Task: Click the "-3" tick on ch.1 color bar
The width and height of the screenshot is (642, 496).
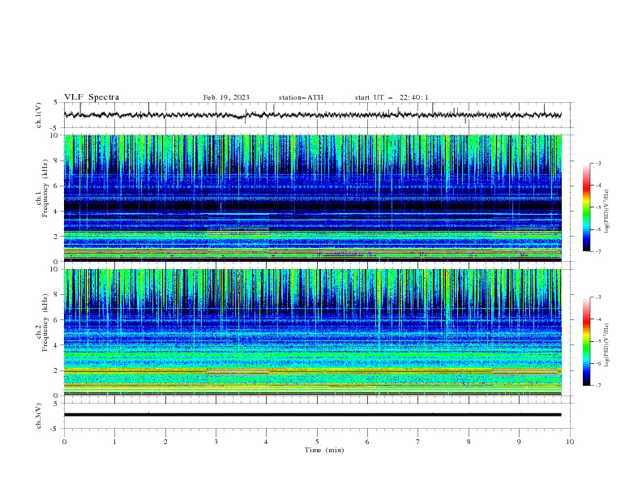Action: 598,163
